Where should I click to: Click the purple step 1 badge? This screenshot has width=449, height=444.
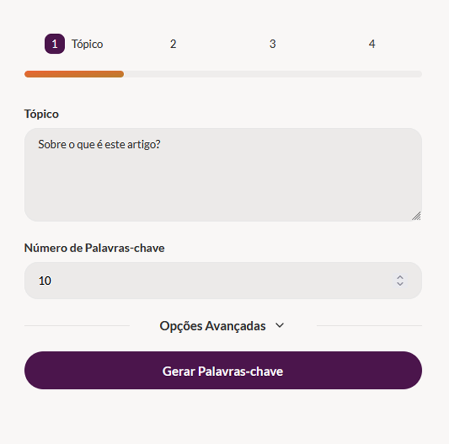click(x=54, y=44)
